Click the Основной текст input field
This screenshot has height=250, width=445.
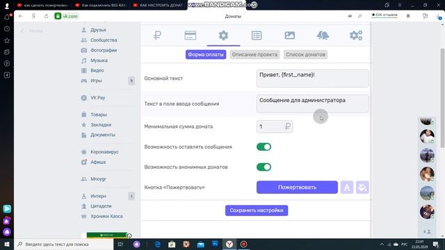pos(312,78)
